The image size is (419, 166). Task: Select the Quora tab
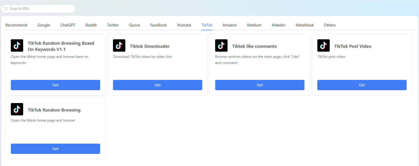coord(134,25)
